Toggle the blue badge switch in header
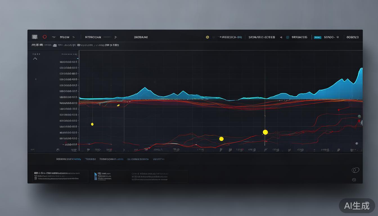This screenshot has width=378, height=216. [318, 37]
